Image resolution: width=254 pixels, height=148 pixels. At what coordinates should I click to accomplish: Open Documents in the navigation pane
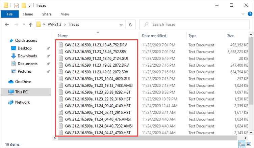pyautogui.click(x=27, y=64)
